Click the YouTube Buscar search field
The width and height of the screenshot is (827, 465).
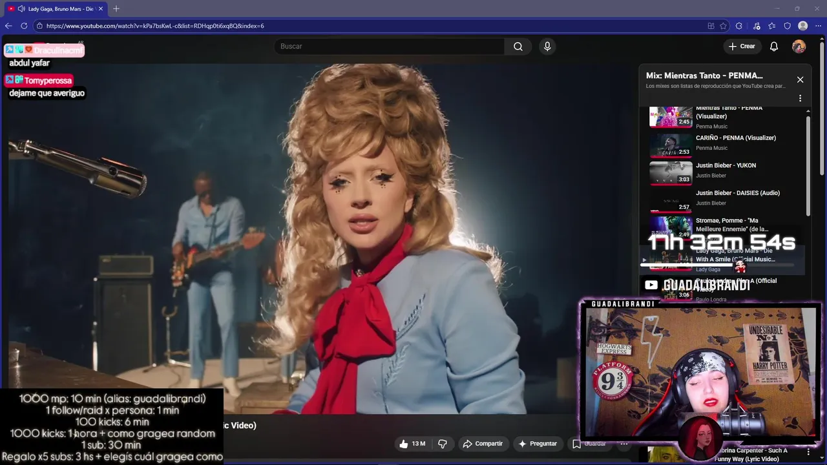click(390, 46)
